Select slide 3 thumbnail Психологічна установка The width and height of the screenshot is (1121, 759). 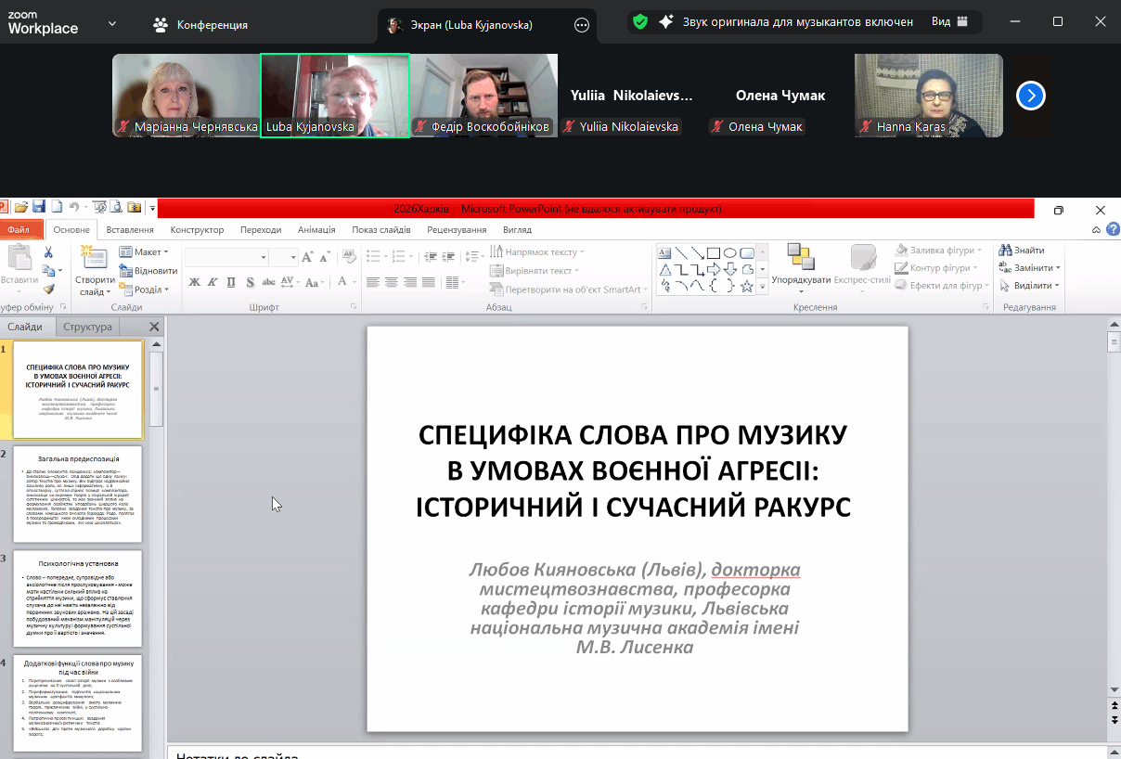(x=78, y=598)
